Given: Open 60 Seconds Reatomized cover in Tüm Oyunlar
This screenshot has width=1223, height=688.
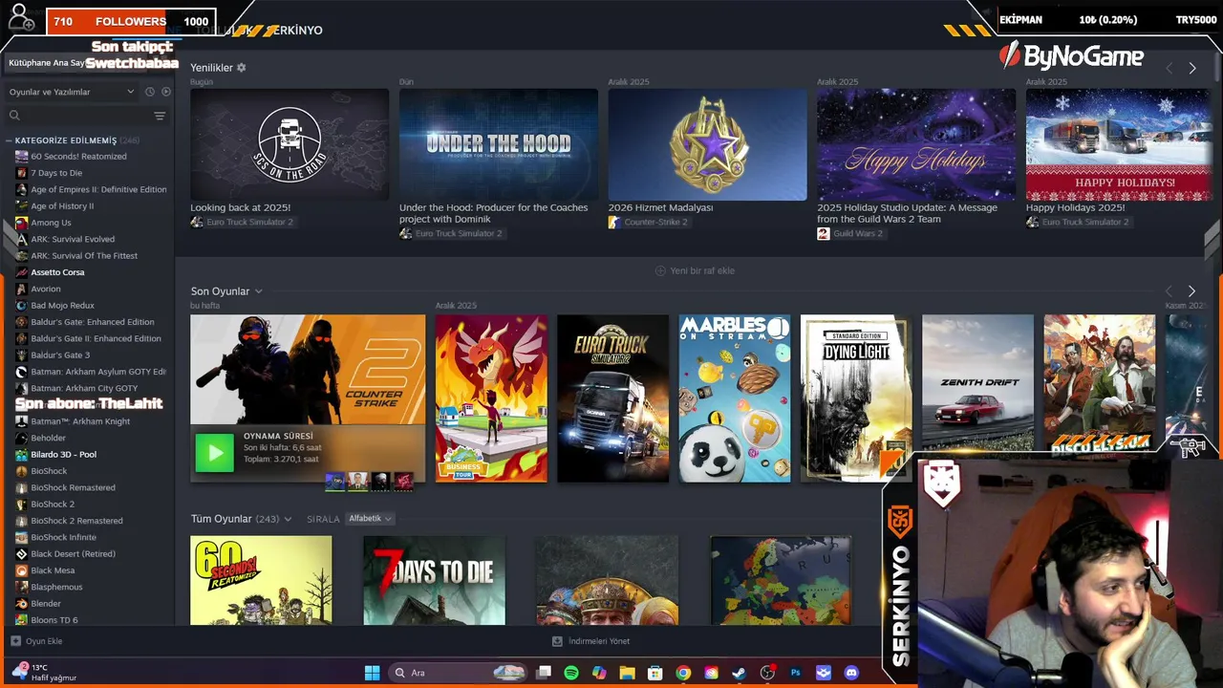Looking at the screenshot, I should click(x=261, y=580).
